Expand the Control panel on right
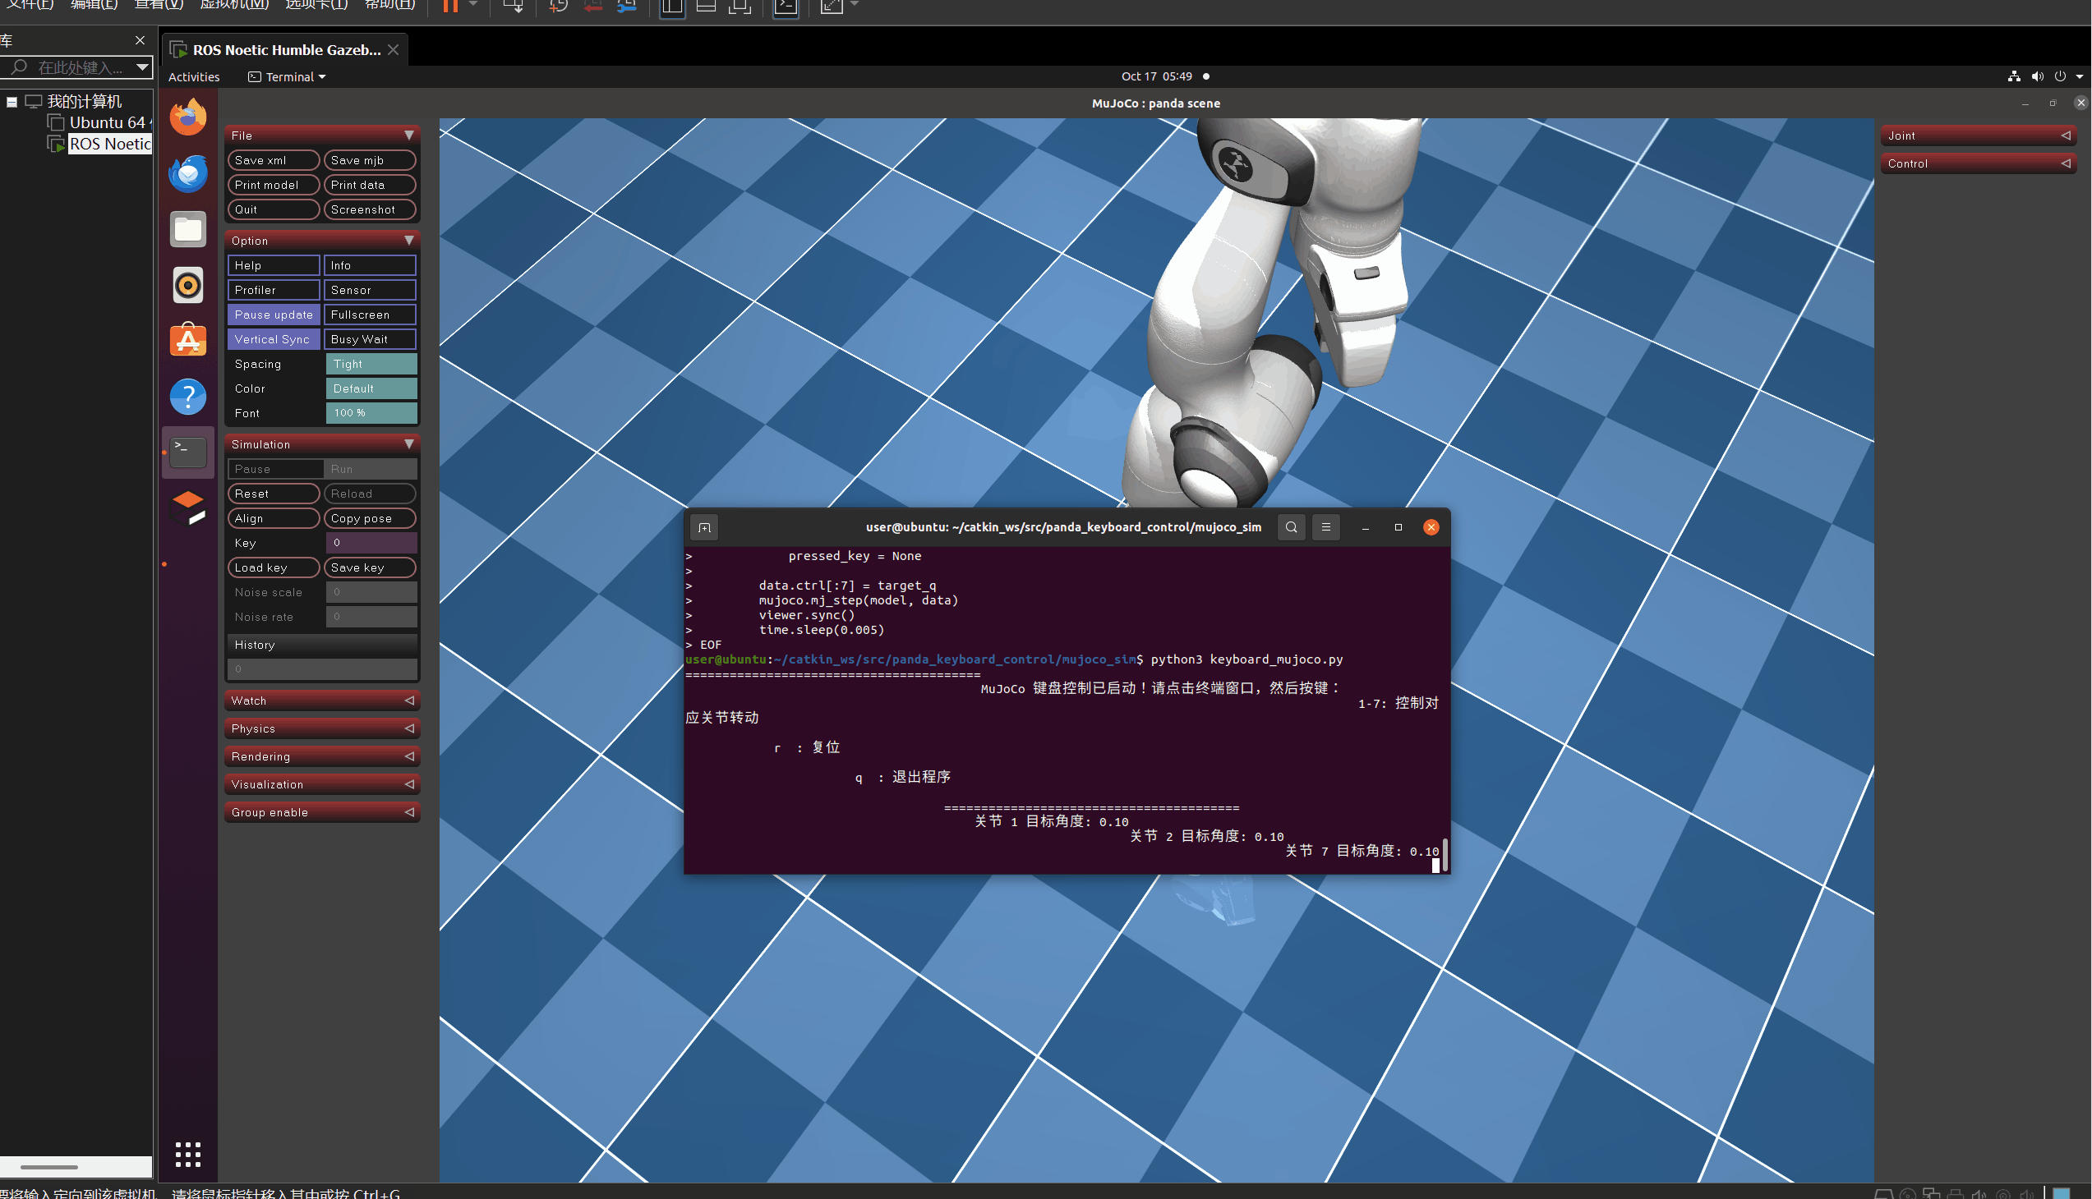 [x=1978, y=164]
